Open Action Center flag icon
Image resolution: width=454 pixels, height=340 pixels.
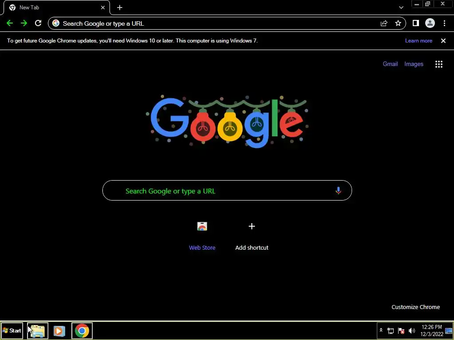click(401, 331)
